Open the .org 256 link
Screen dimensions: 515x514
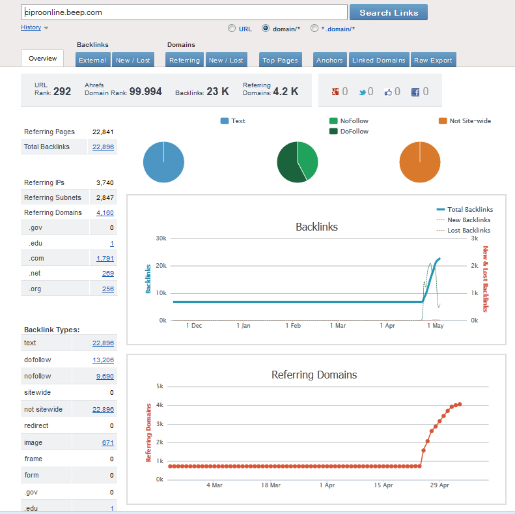tap(108, 289)
